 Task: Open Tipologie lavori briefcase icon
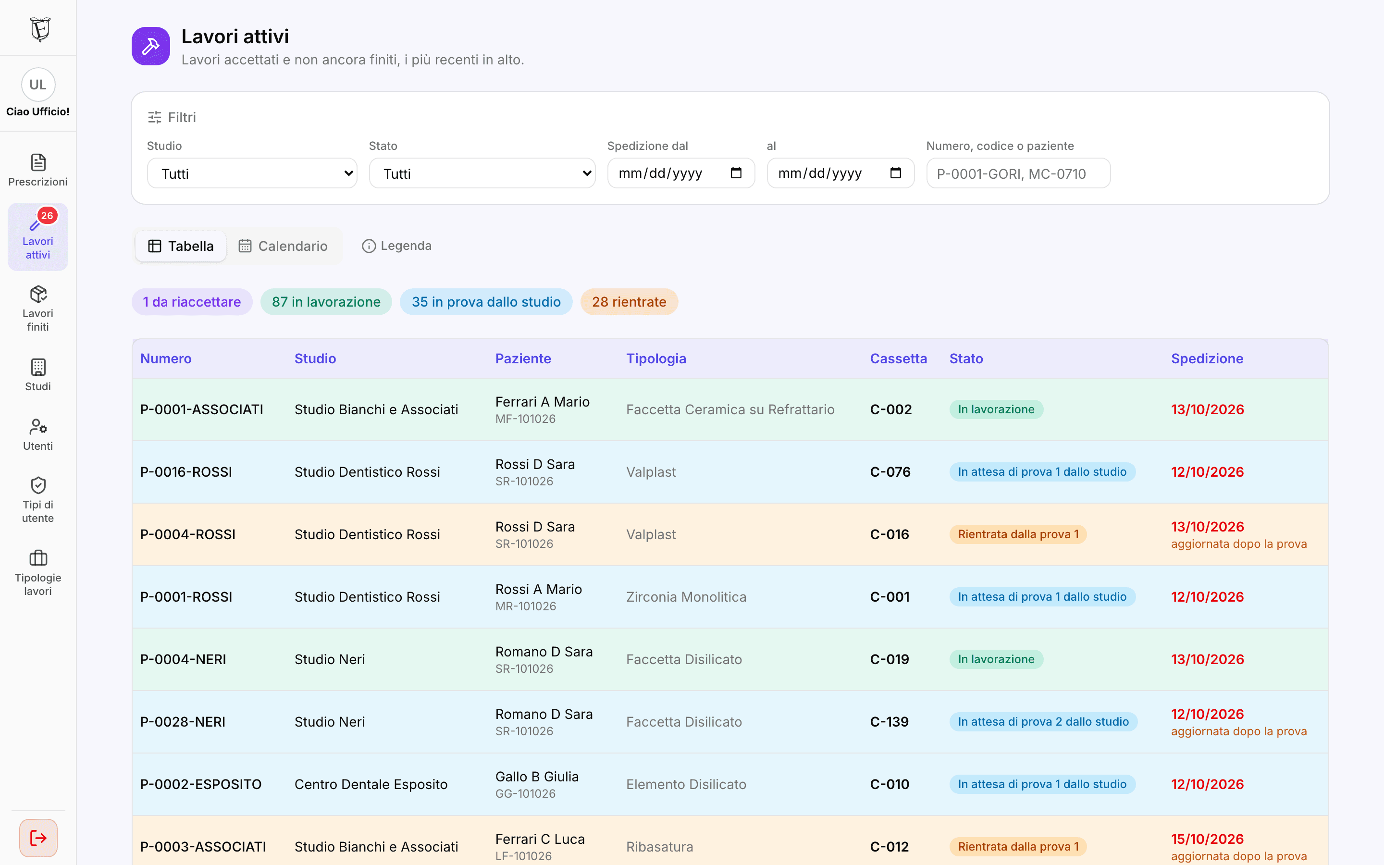38,558
